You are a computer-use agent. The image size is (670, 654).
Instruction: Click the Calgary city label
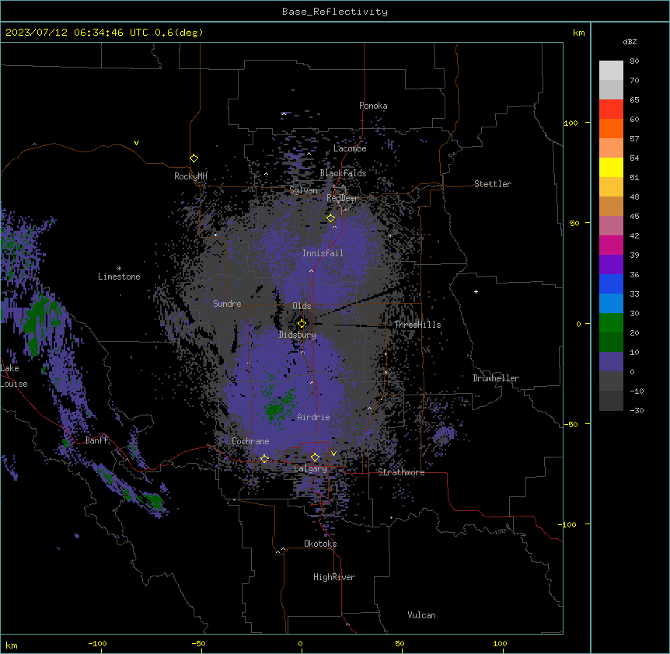[310, 468]
